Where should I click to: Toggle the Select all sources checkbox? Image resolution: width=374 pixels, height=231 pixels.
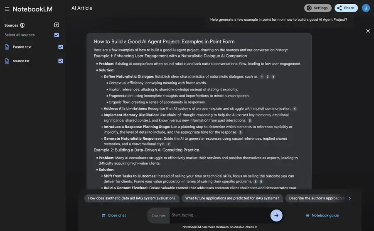[x=57, y=35]
